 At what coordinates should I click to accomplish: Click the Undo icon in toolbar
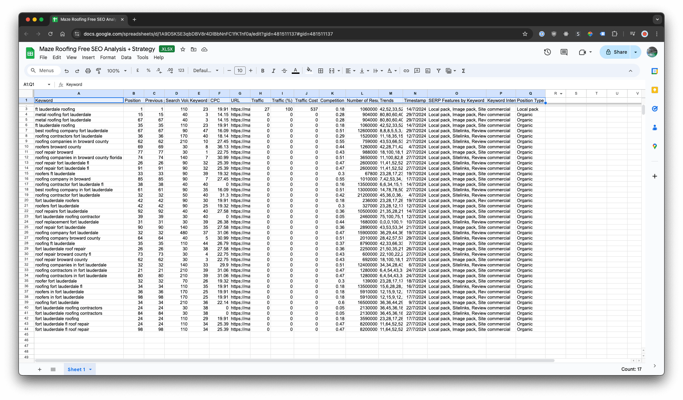click(x=67, y=71)
